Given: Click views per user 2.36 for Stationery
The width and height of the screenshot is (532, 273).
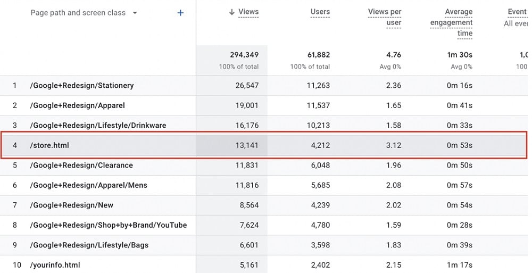Looking at the screenshot, I should click(394, 86).
